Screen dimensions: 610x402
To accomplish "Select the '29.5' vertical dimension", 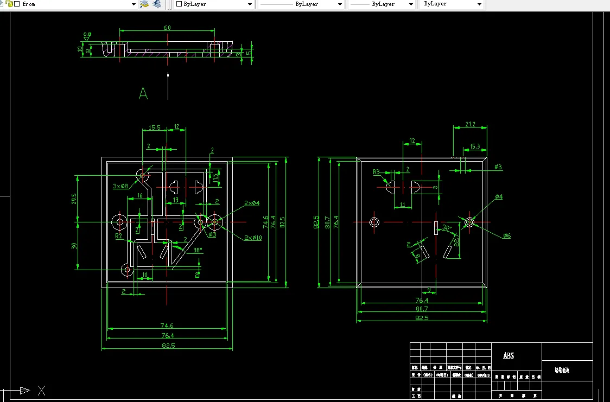I will [x=74, y=199].
